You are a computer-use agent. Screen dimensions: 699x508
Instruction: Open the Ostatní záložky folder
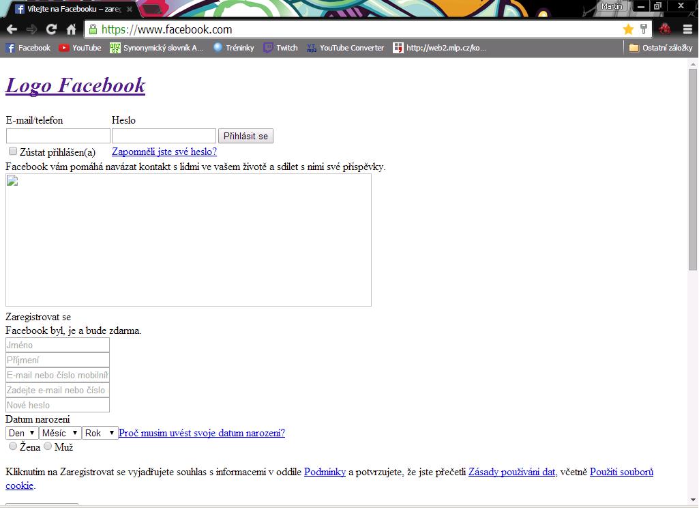tap(661, 48)
